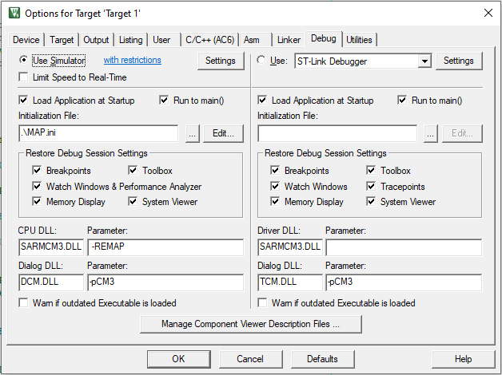The width and height of the screenshot is (502, 375).
Task: Click Manage Component Viewer Description Files button
Action: pyautogui.click(x=250, y=324)
